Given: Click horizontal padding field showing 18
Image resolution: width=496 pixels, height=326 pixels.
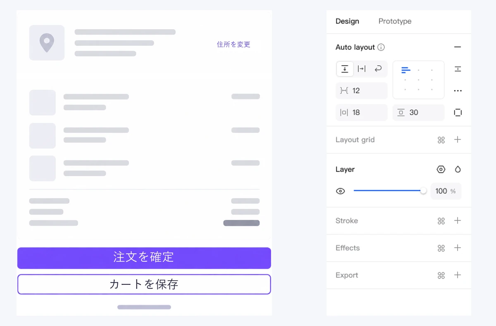Looking at the screenshot, I should click(x=361, y=112).
